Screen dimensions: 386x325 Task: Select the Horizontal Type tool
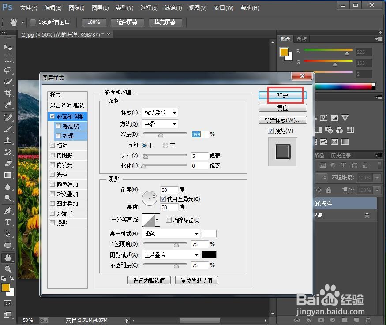coord(8,222)
